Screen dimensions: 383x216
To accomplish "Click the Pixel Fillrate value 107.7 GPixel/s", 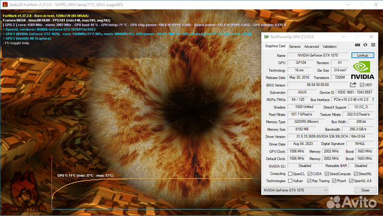I will [x=302, y=114].
